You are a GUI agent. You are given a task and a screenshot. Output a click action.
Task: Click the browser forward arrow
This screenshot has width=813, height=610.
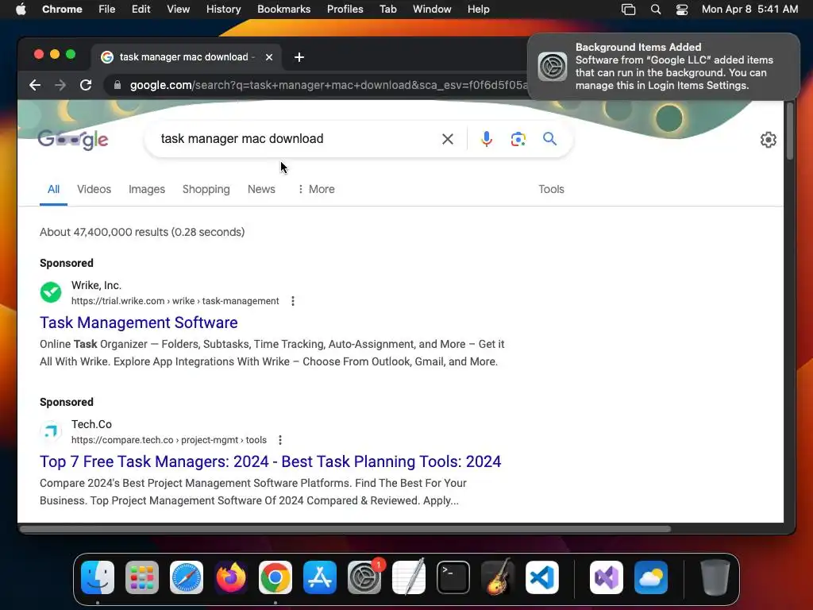point(60,85)
